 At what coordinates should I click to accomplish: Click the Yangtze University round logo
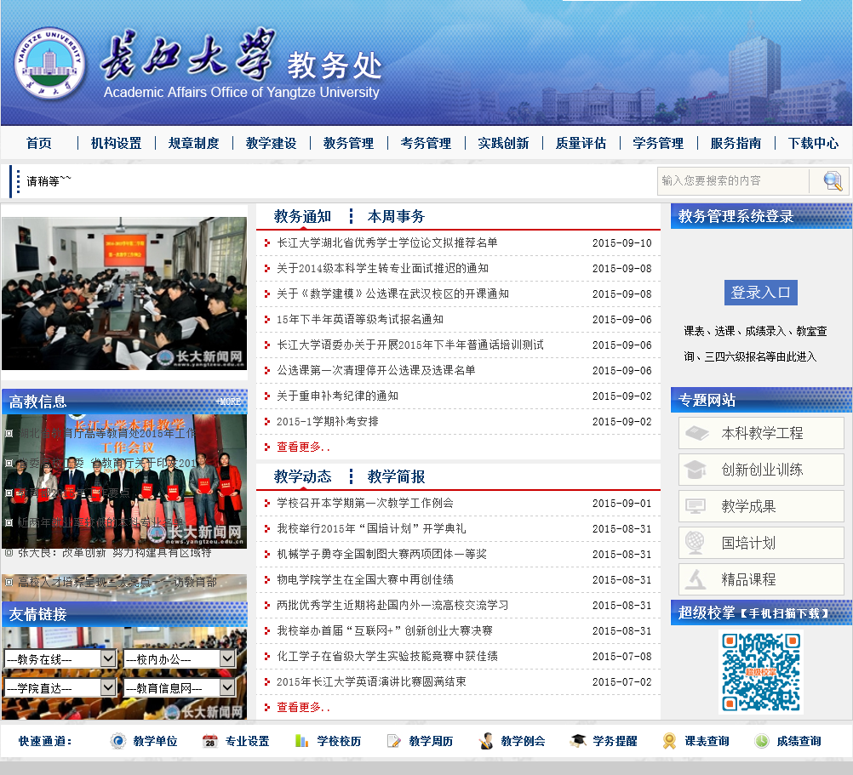click(x=49, y=62)
